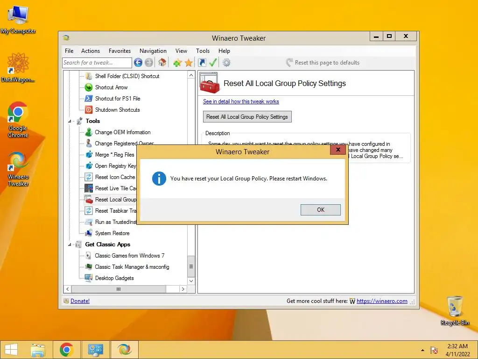Open My Computer desktop icon
The image size is (478, 359).
tap(18, 19)
